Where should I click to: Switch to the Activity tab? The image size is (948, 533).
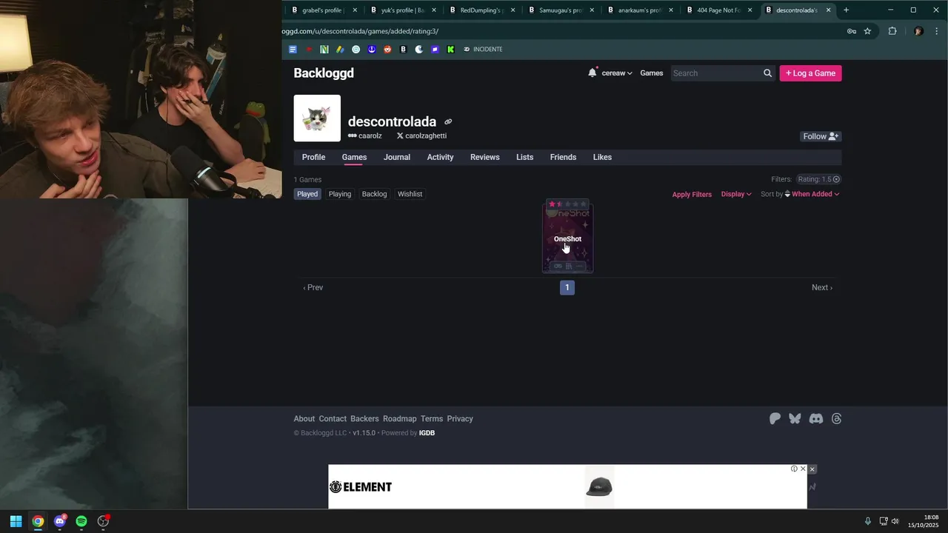click(x=440, y=157)
